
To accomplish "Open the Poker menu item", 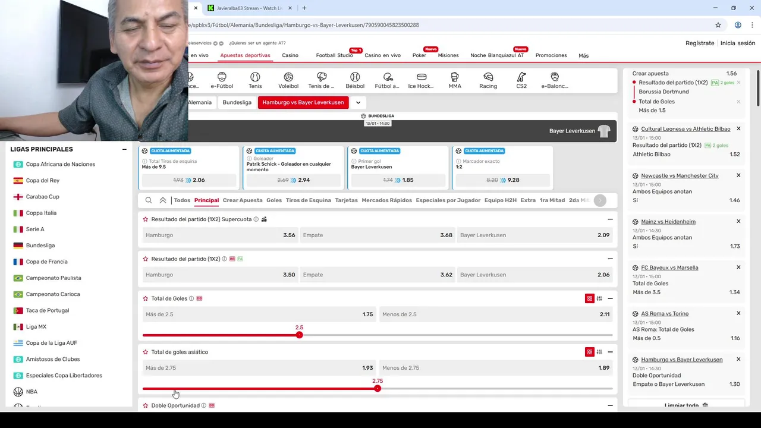I will 419,55.
